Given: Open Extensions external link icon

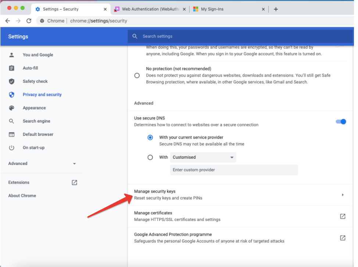Looking at the screenshot, I should click(74, 182).
